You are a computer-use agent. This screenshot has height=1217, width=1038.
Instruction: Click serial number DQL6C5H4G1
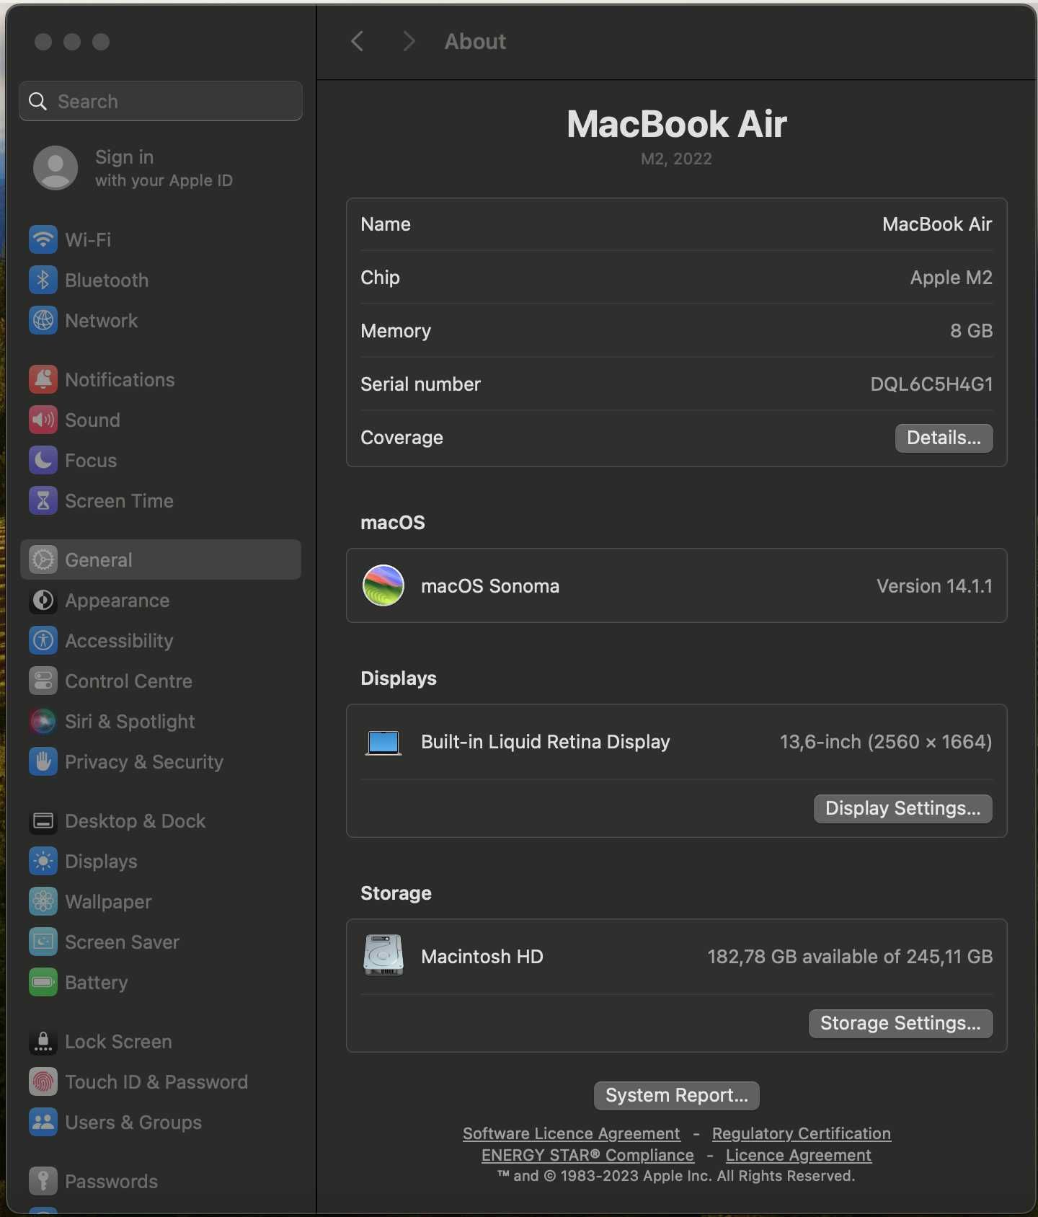click(931, 384)
